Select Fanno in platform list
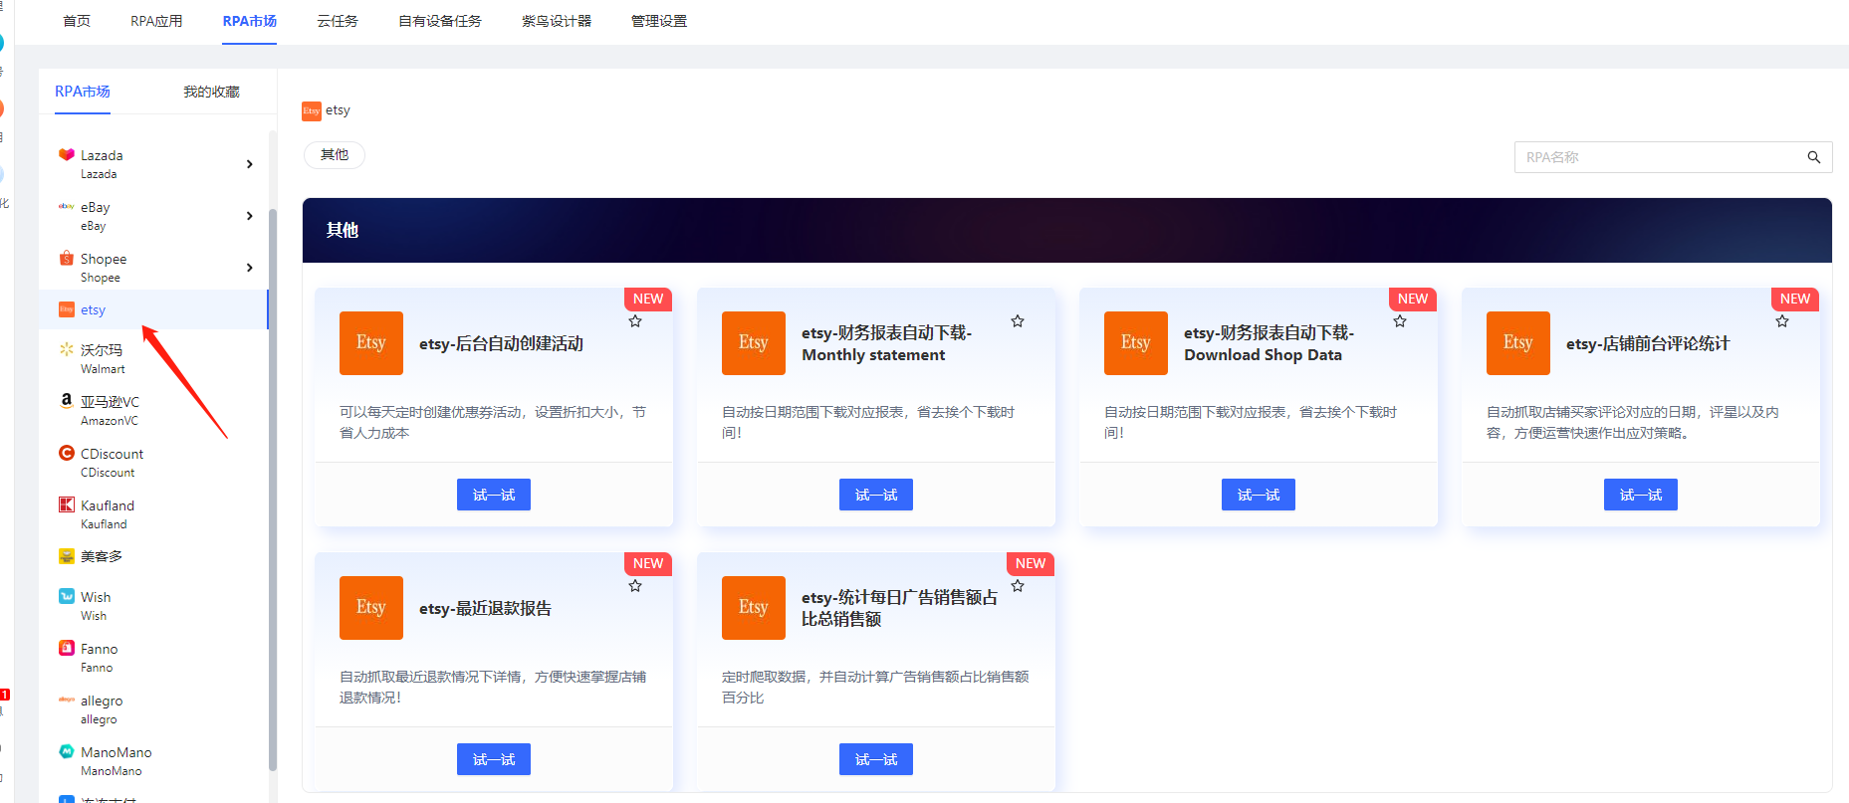1849x803 pixels. (x=153, y=658)
